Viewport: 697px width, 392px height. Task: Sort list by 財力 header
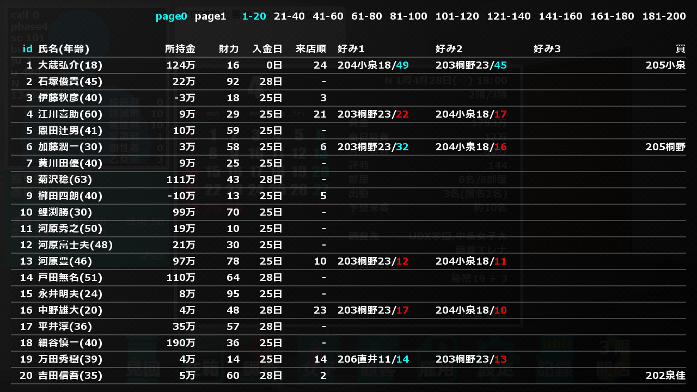(x=229, y=49)
